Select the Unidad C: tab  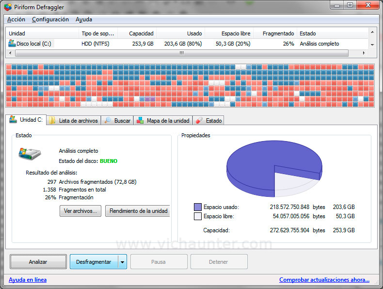[x=26, y=120]
